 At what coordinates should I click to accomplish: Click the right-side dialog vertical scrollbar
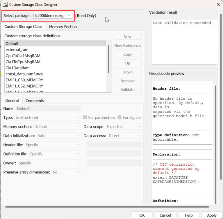(x=221, y=97)
